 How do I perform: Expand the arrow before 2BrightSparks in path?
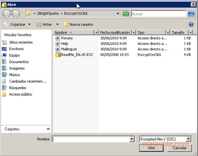[35, 13]
